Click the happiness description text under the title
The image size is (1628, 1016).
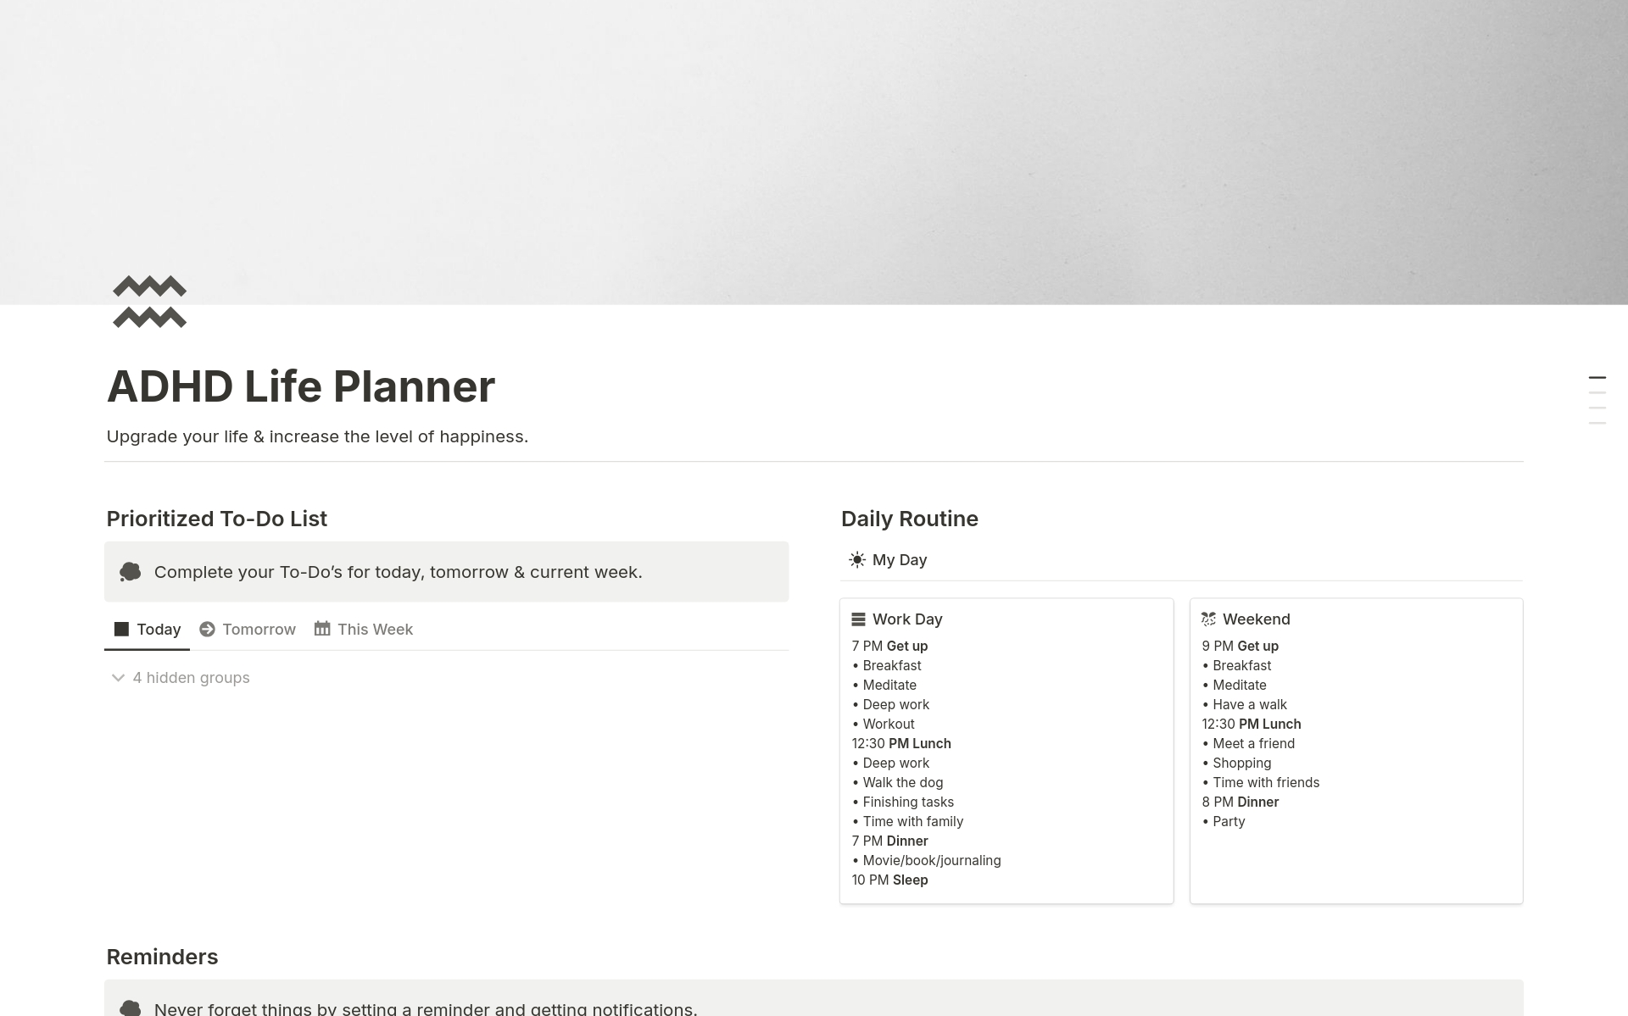[x=317, y=436]
